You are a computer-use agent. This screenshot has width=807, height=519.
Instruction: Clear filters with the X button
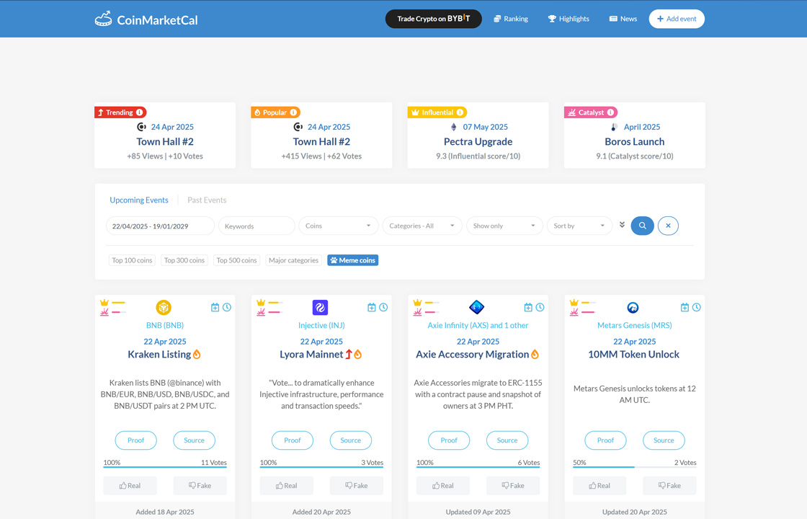[x=668, y=226]
